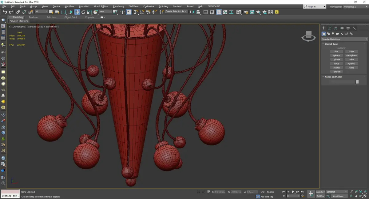Click the Teapot primitive button
The image size is (369, 199).
(336, 68)
